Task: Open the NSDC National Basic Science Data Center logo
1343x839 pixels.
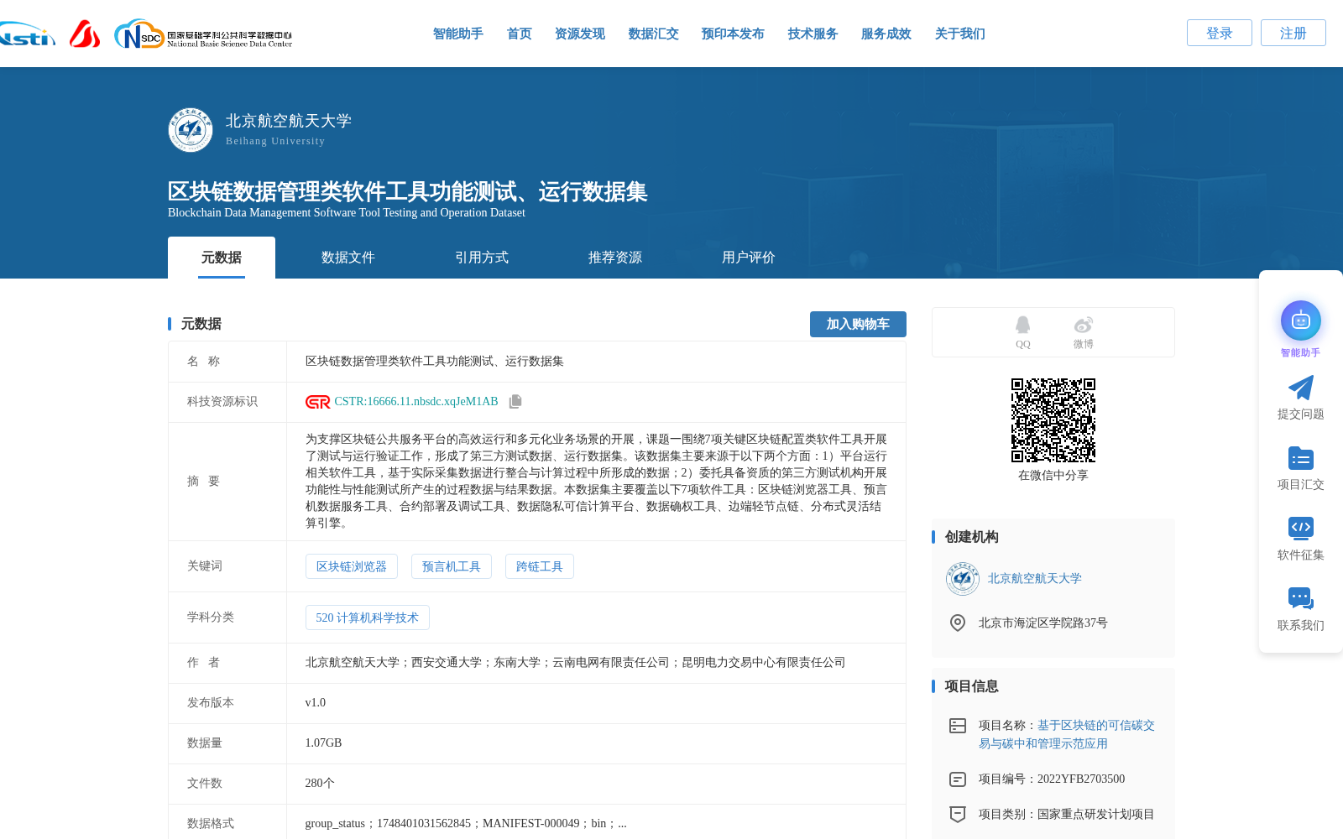Action: (203, 34)
